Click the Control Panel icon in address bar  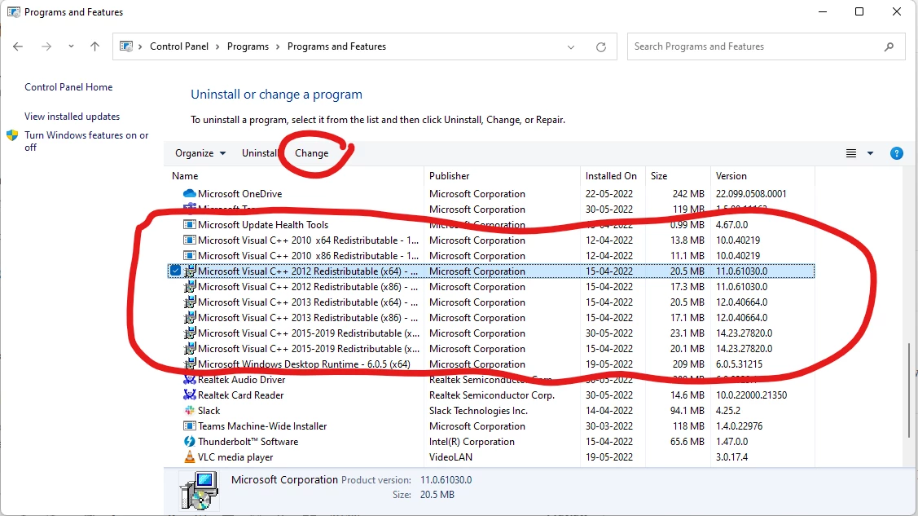tap(126, 46)
